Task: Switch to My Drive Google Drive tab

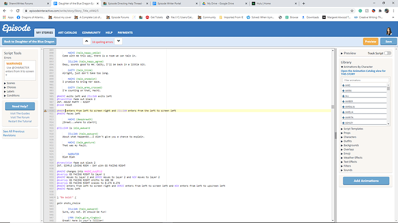Action: (224, 3)
